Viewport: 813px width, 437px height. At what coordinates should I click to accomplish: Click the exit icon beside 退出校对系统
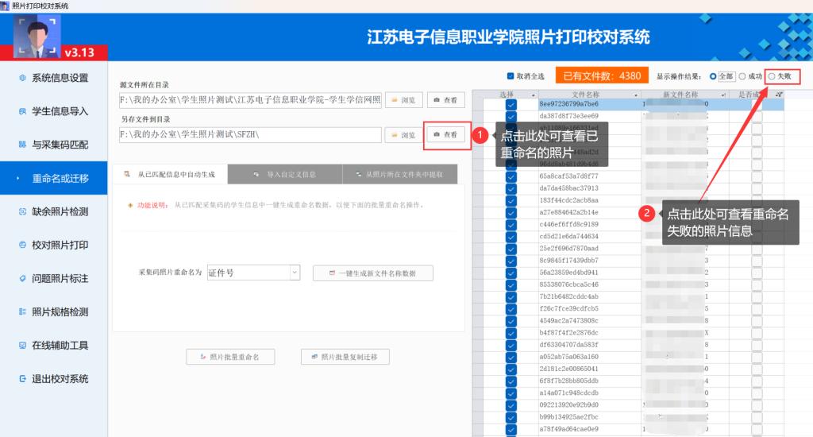(22, 378)
